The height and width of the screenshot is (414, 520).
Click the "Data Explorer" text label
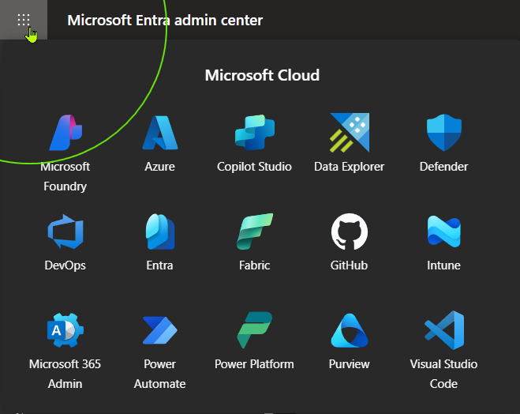pyautogui.click(x=350, y=167)
